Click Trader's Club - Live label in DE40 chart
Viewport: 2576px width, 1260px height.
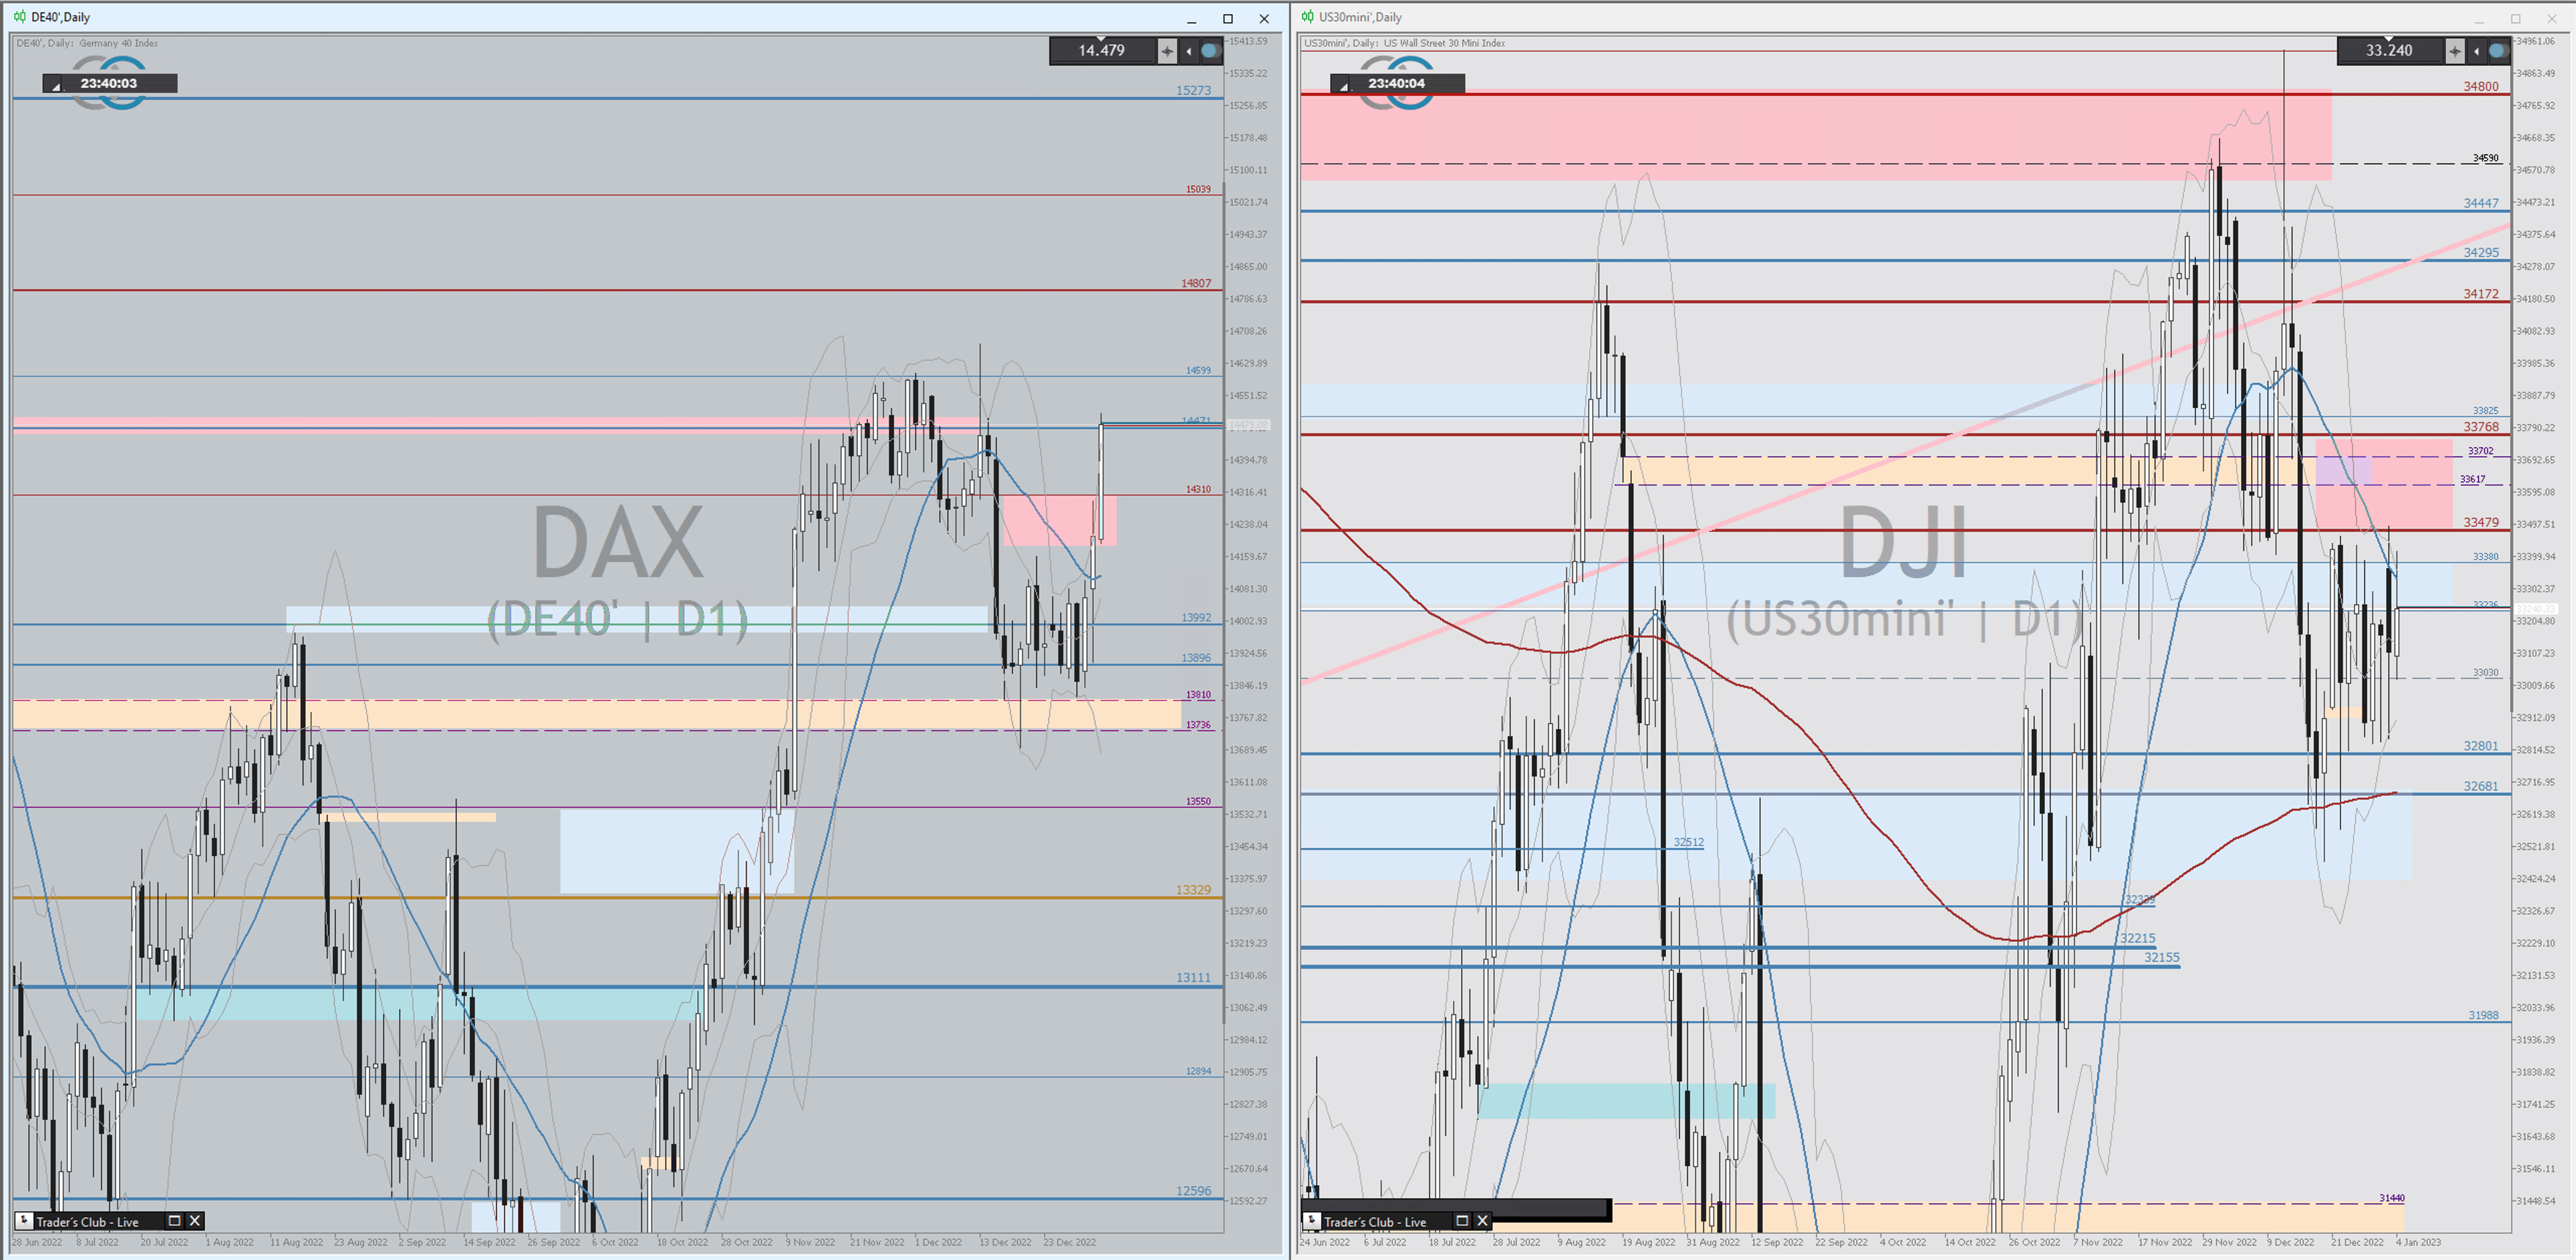tap(87, 1222)
